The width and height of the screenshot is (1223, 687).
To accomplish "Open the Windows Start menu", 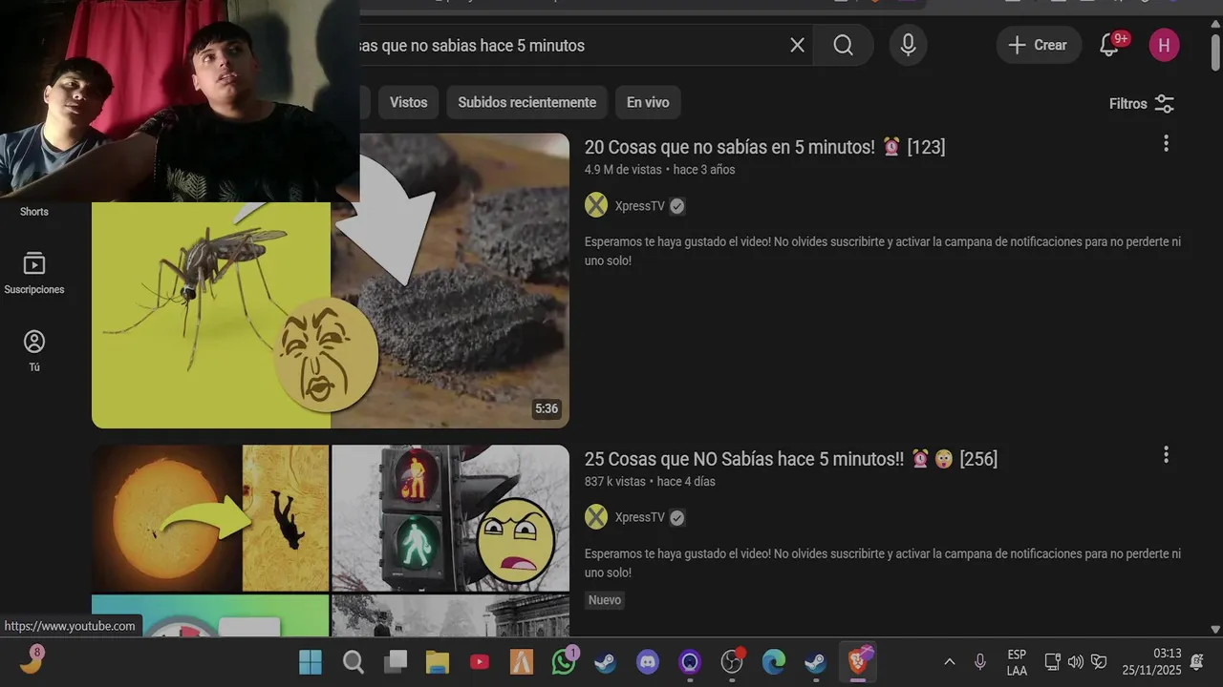I will click(311, 661).
